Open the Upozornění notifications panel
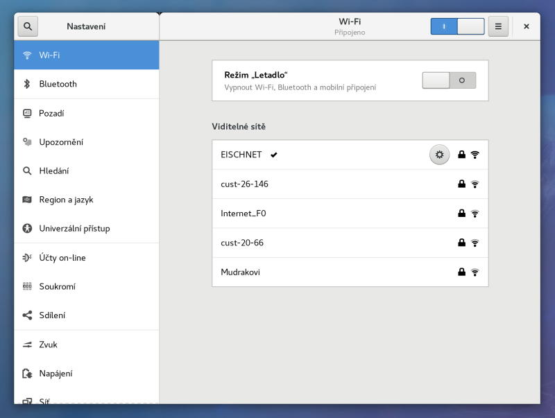The height and width of the screenshot is (418, 555). coord(61,142)
